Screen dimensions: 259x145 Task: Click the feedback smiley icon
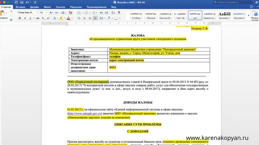(x=251, y=6)
